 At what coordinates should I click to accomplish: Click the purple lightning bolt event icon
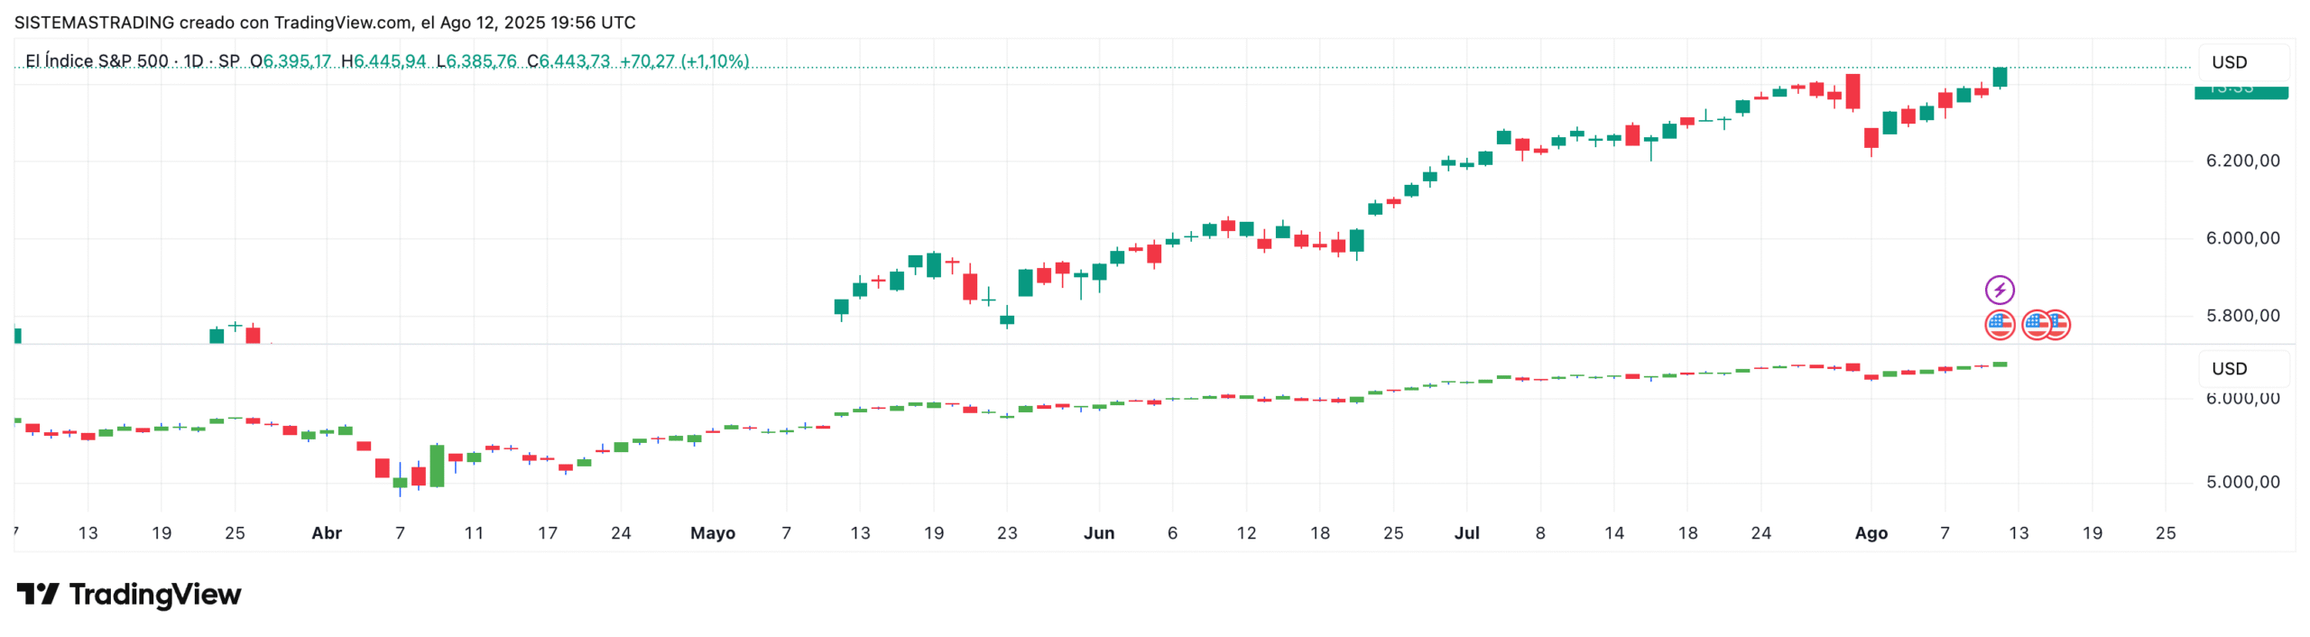coord(1999,290)
